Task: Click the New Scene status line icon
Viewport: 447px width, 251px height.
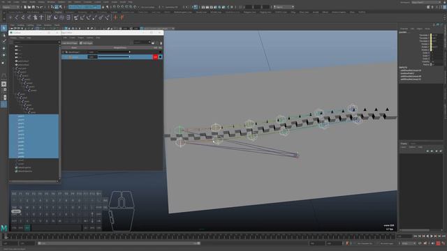Action: 25,7
